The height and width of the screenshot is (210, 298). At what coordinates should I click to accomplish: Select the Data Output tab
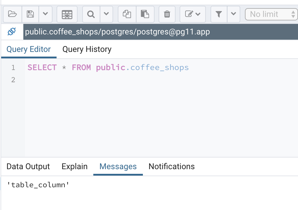pyautogui.click(x=28, y=166)
